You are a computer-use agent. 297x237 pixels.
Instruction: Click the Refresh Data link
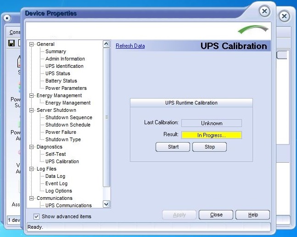tap(130, 46)
